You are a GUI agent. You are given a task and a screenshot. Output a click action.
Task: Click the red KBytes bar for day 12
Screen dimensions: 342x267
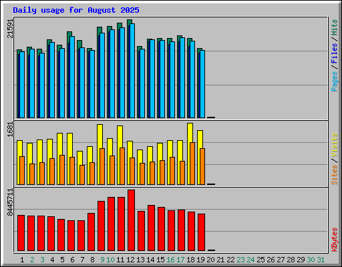pos(131,220)
